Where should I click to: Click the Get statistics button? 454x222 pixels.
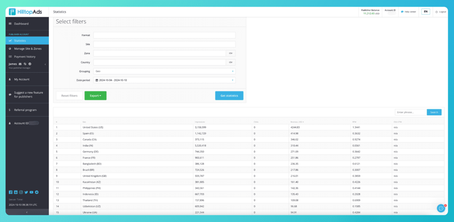tap(229, 96)
